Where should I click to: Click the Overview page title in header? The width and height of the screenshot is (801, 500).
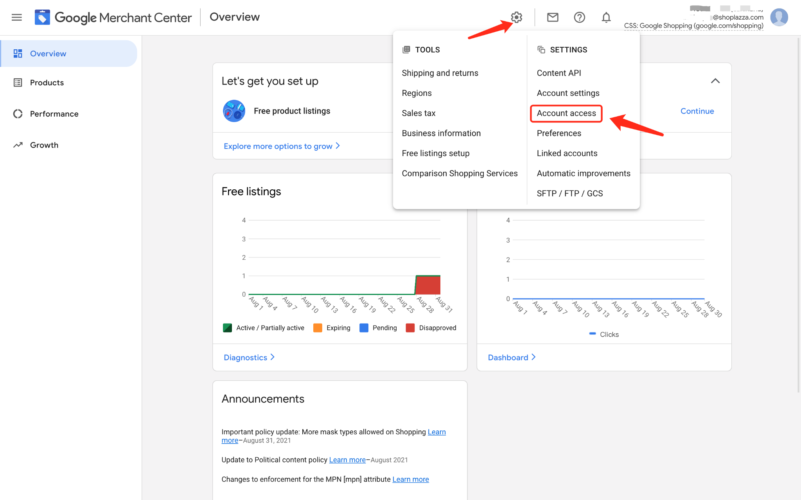(234, 17)
